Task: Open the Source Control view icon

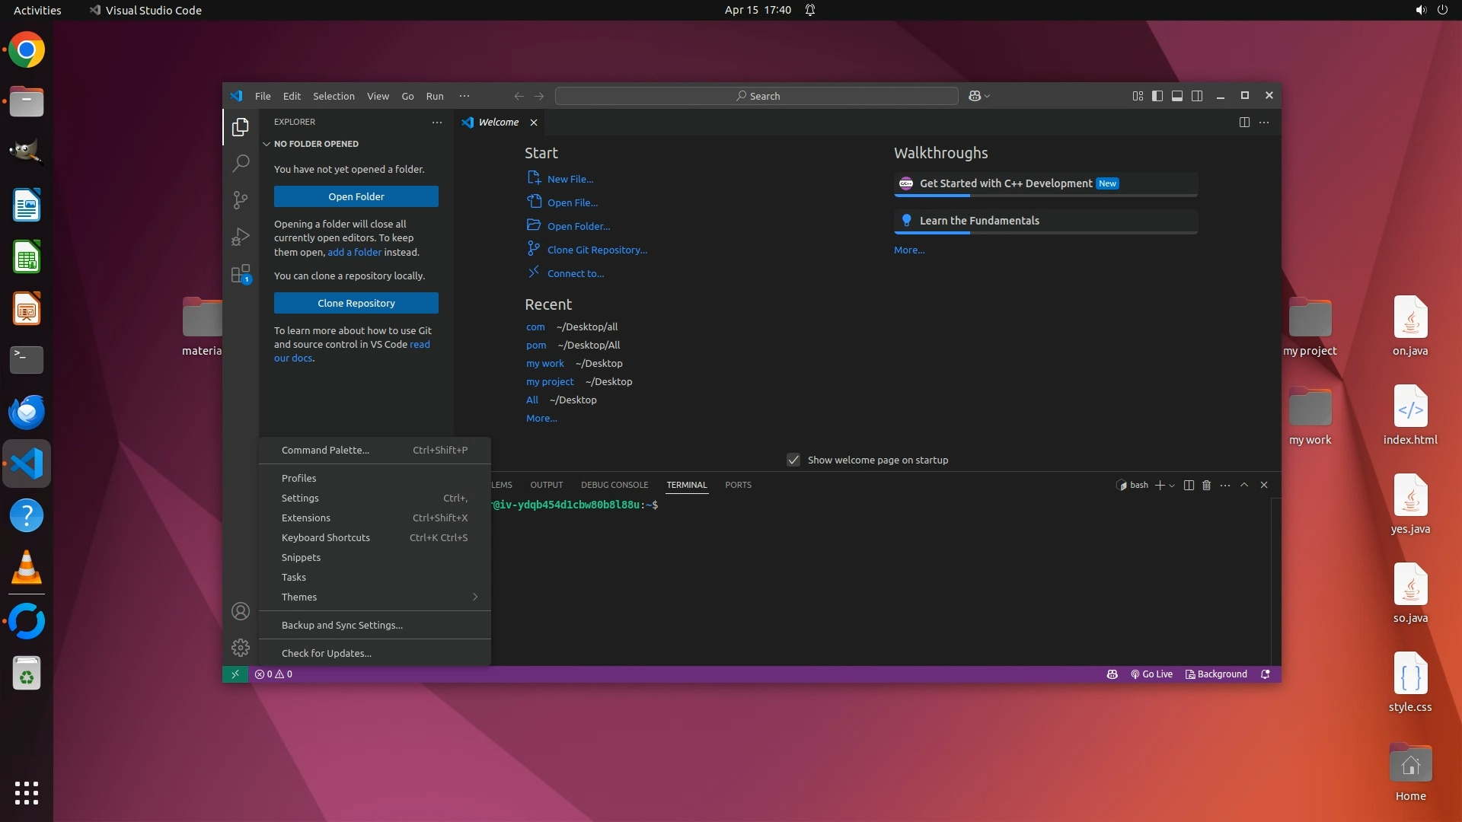Action: point(241,199)
